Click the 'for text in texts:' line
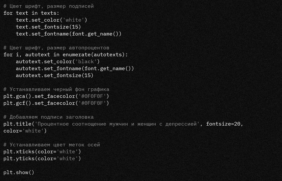Image resolution: width=282 pixels, height=181 pixels. [31, 13]
